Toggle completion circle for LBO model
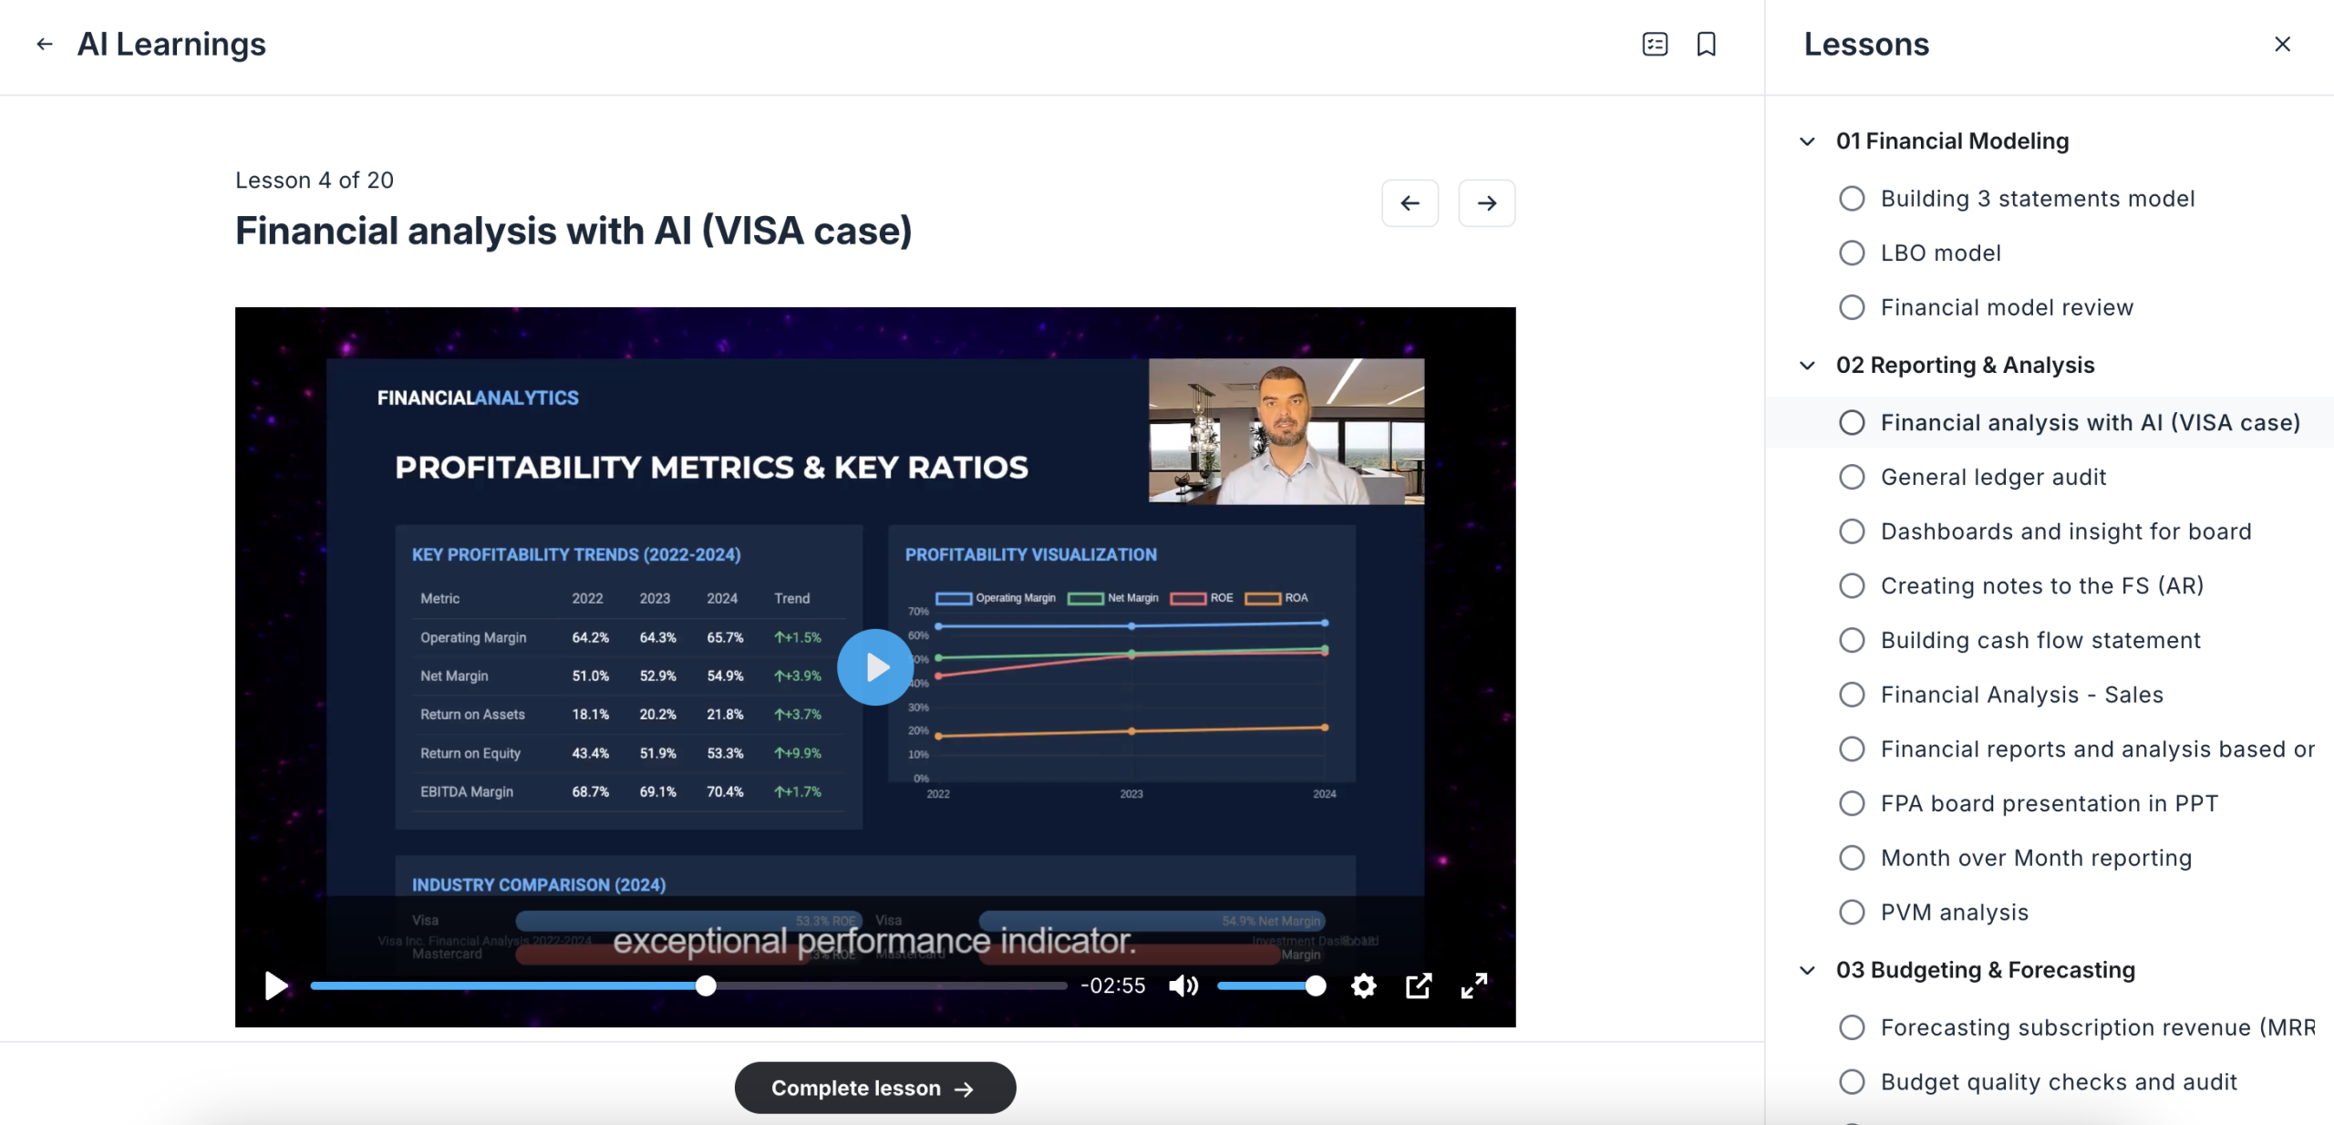The height and width of the screenshot is (1125, 2334). point(1852,253)
